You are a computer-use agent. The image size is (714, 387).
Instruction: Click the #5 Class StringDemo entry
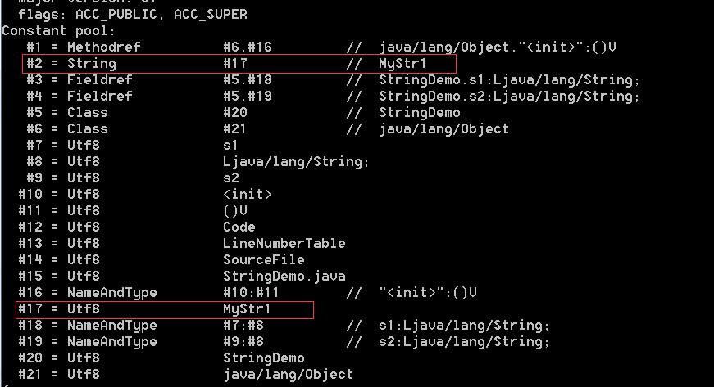(243, 113)
